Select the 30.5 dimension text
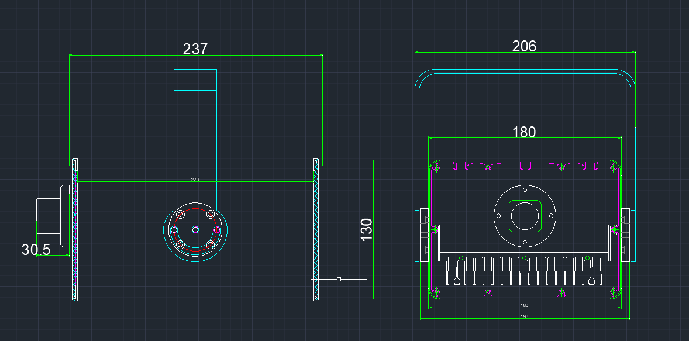 coord(36,250)
